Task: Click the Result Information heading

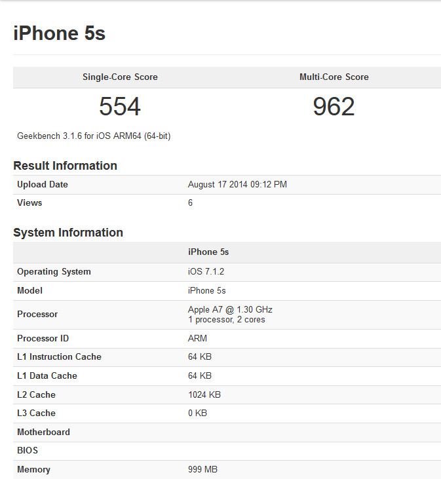Action: coord(65,166)
